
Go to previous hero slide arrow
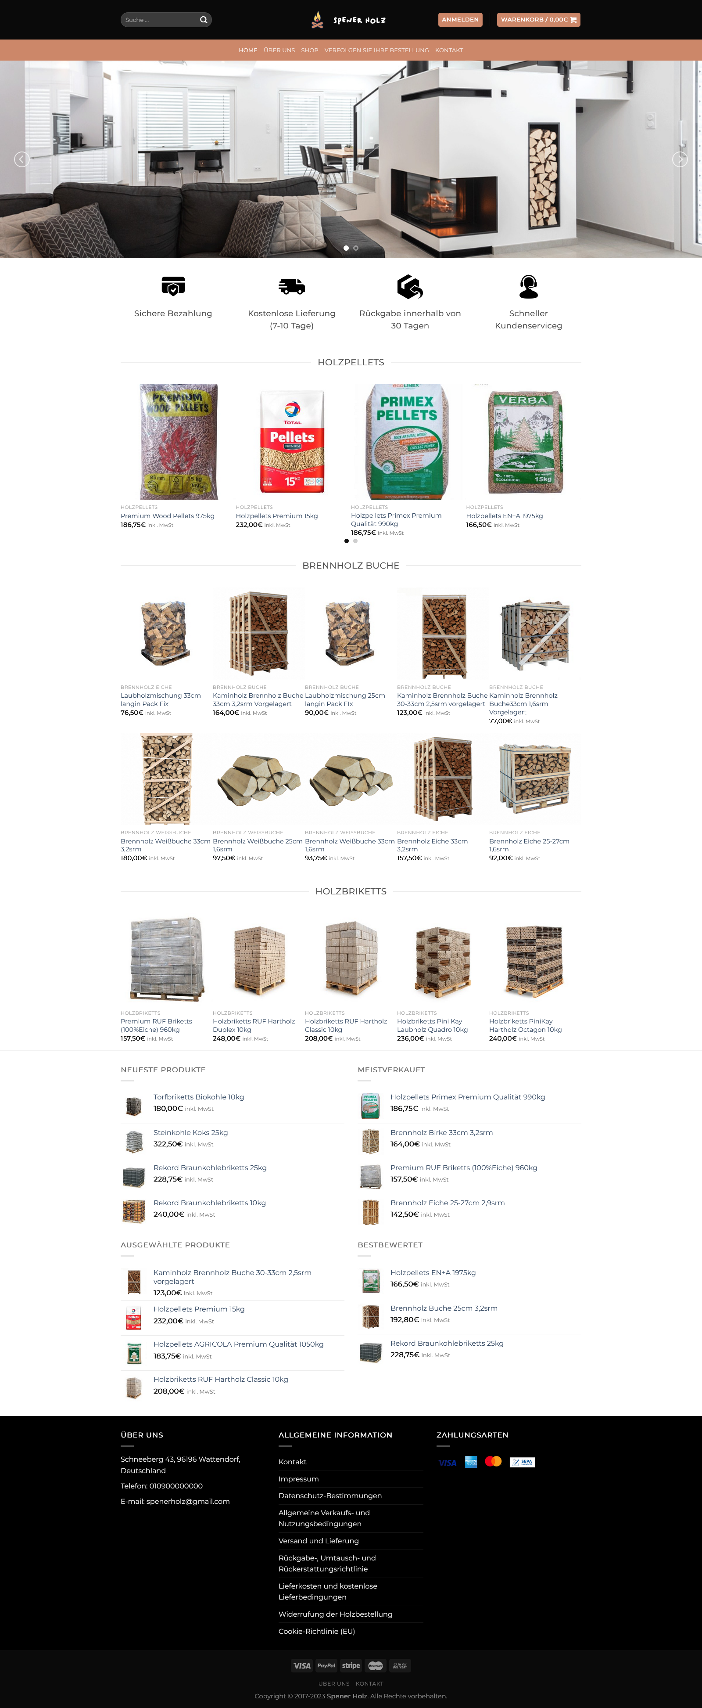(22, 159)
